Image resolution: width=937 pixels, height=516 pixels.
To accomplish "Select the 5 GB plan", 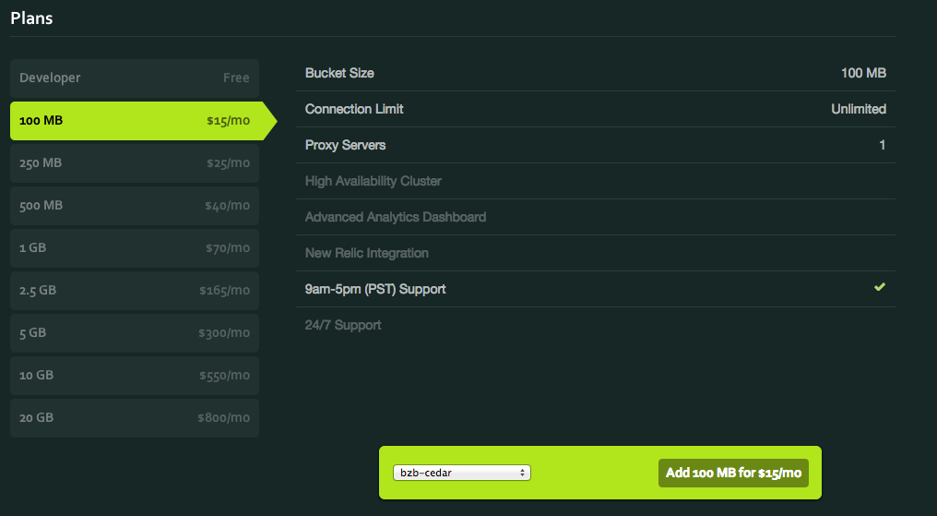I will tap(135, 333).
